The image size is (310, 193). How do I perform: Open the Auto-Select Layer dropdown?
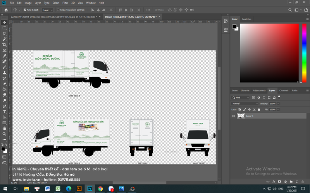(x=48, y=10)
